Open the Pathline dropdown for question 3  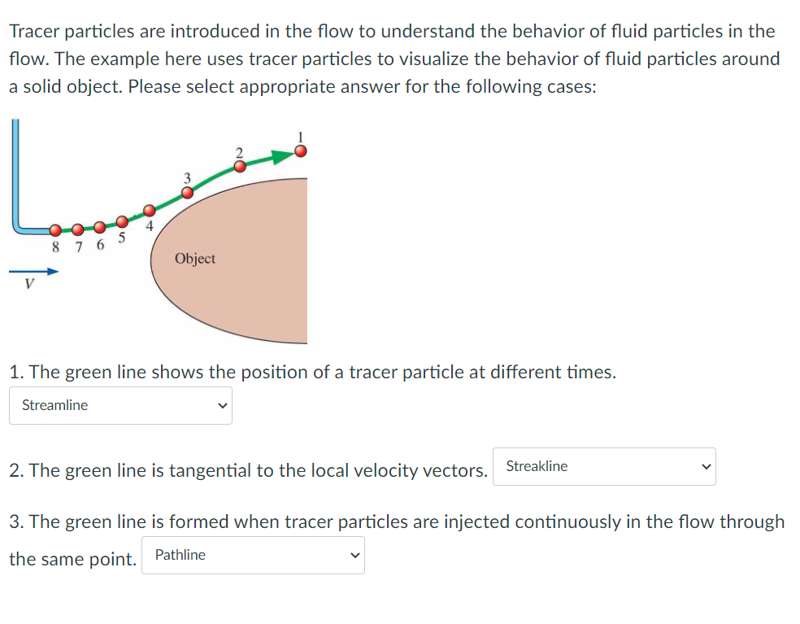coord(252,554)
